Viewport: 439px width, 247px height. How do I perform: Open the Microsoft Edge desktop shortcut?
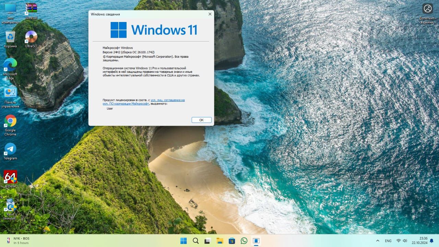[x=10, y=69]
